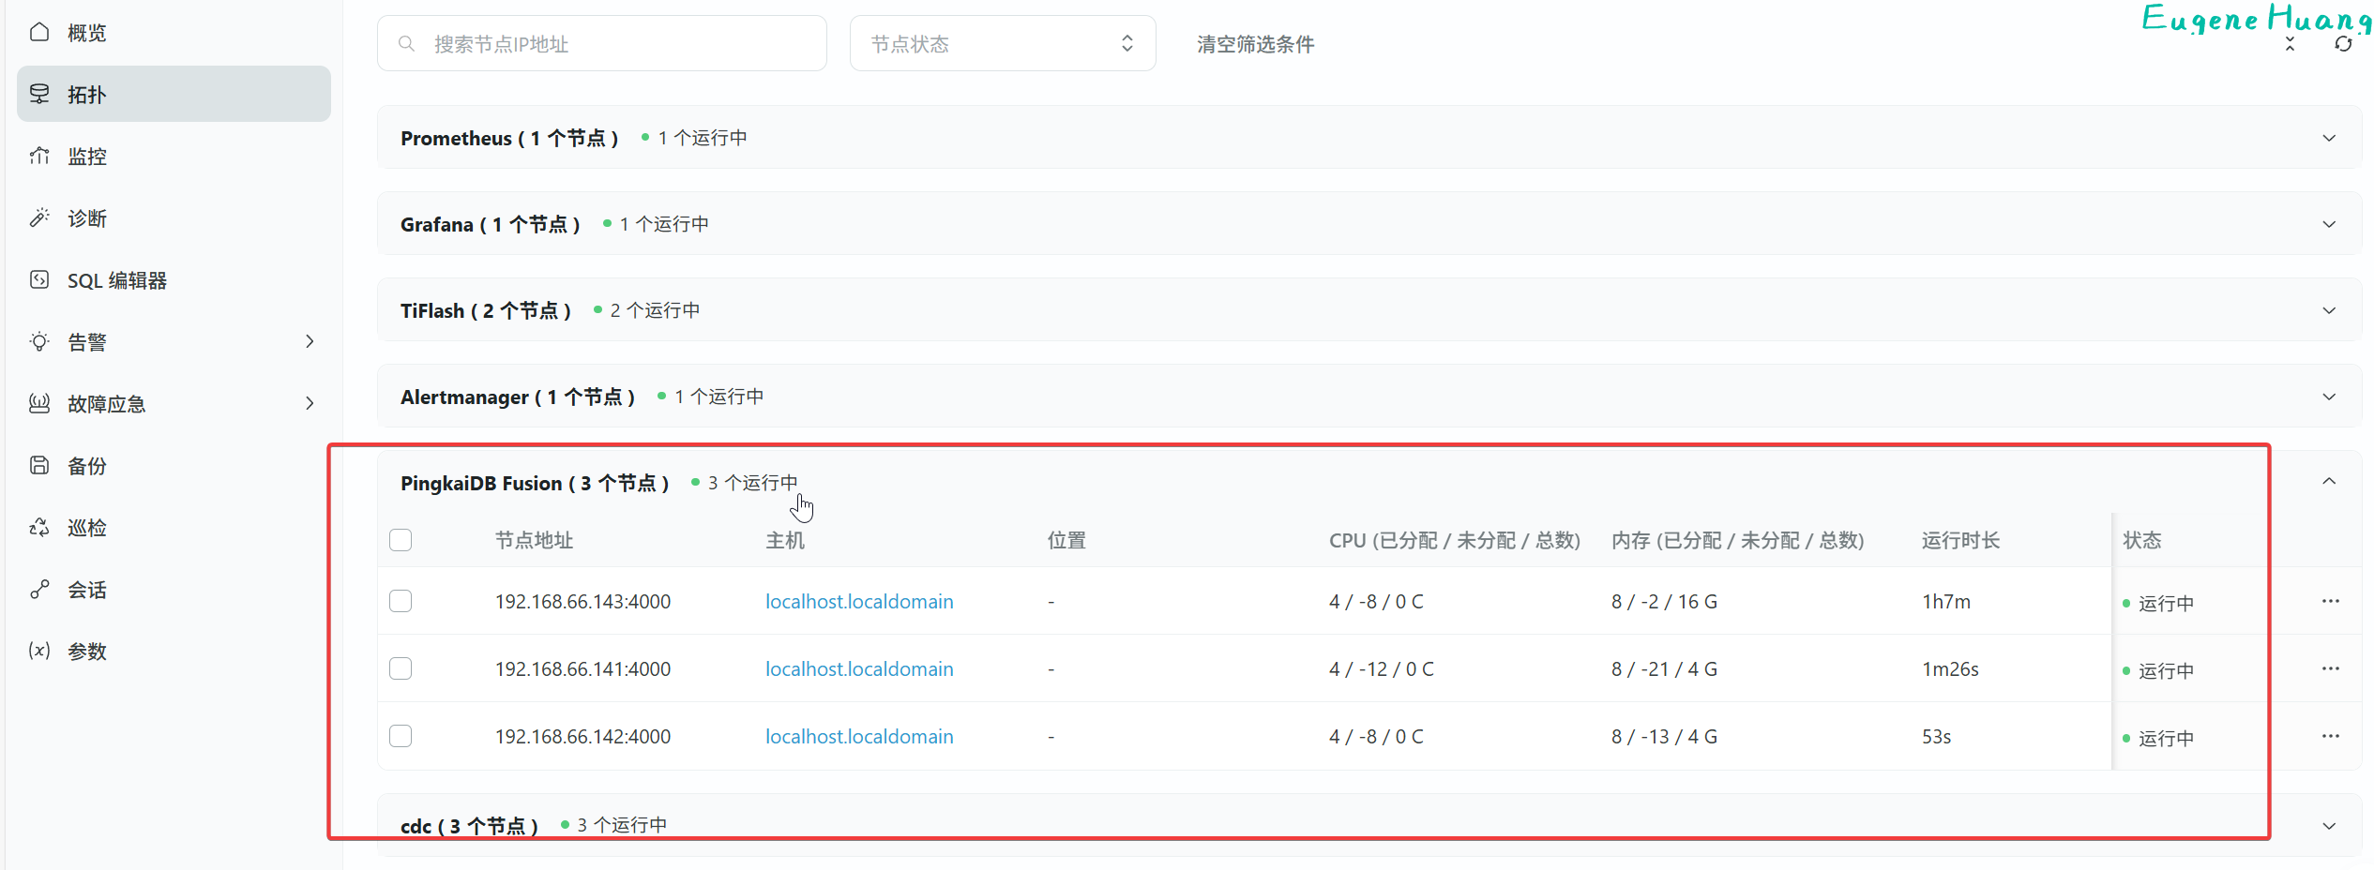Tick the checkbox for node 192.168.66.141:4000
This screenshot has height=870, width=2374.
401,668
